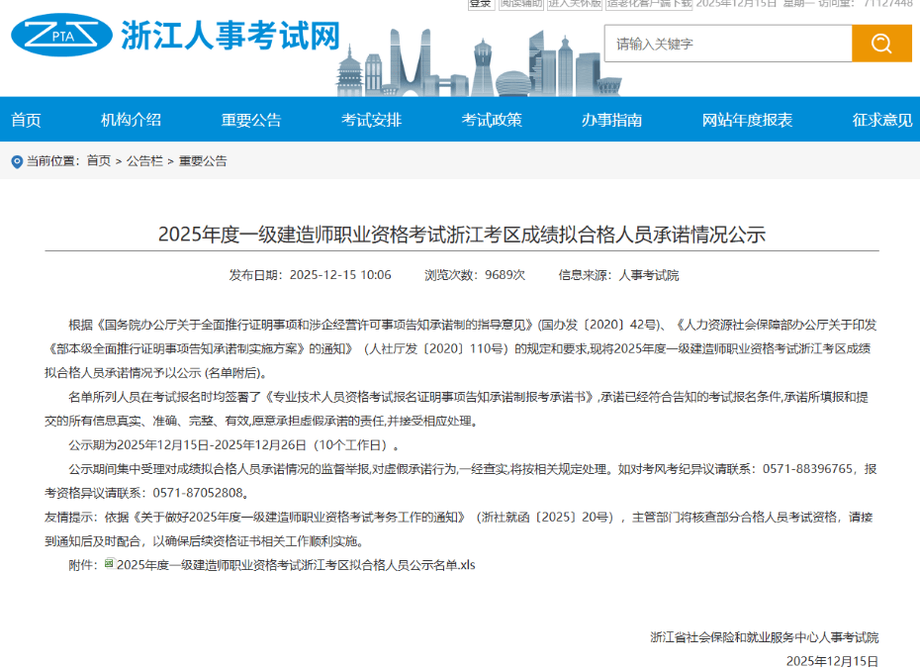Navigate to 办事指南 in the menu
The image size is (920, 668).
[611, 120]
